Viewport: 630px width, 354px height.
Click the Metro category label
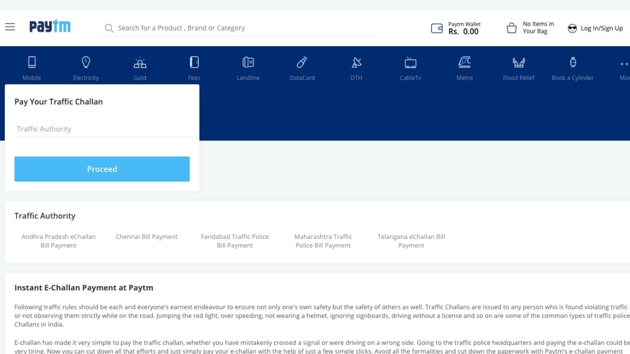(465, 78)
